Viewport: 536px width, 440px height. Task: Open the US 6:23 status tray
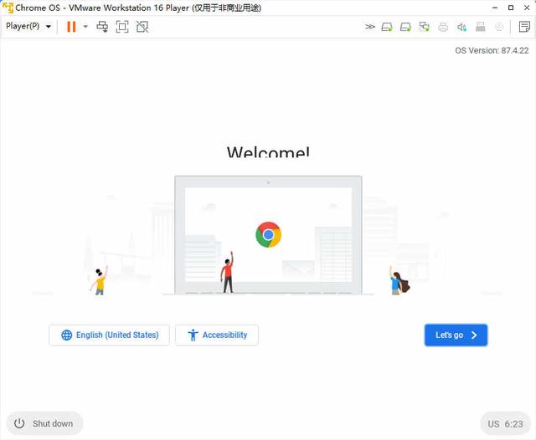505,424
